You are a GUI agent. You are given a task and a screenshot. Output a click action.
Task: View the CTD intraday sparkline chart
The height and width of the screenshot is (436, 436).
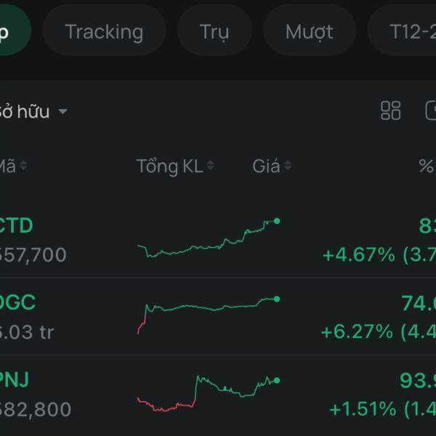(x=208, y=238)
